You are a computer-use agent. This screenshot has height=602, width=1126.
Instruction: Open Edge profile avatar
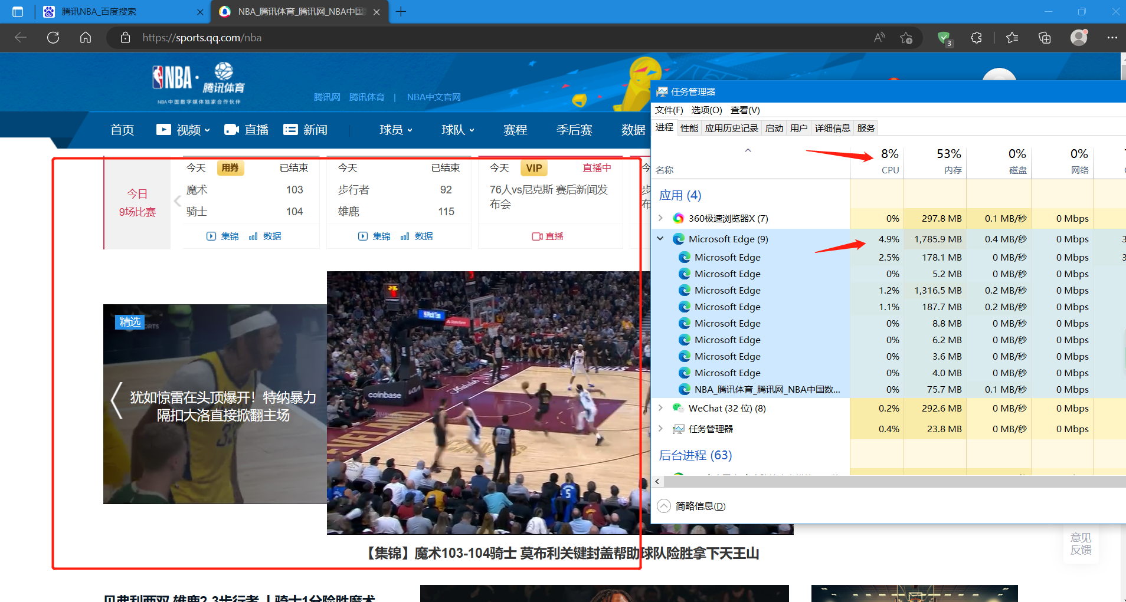pos(1079,37)
